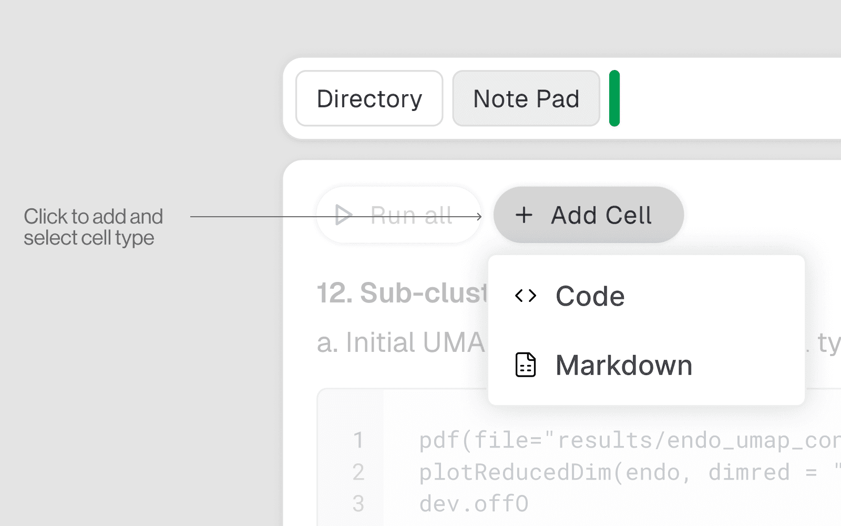Click the Directory tab button
Viewport: 841px width, 526px height.
[x=369, y=98]
